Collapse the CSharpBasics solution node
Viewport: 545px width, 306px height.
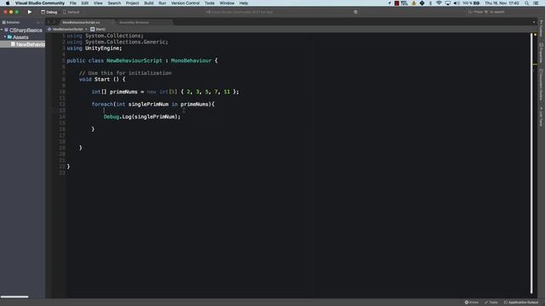[2, 31]
